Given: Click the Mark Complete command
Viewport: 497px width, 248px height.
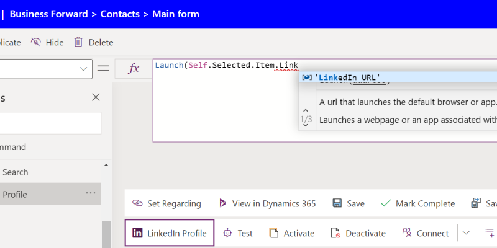Looking at the screenshot, I should (417, 203).
